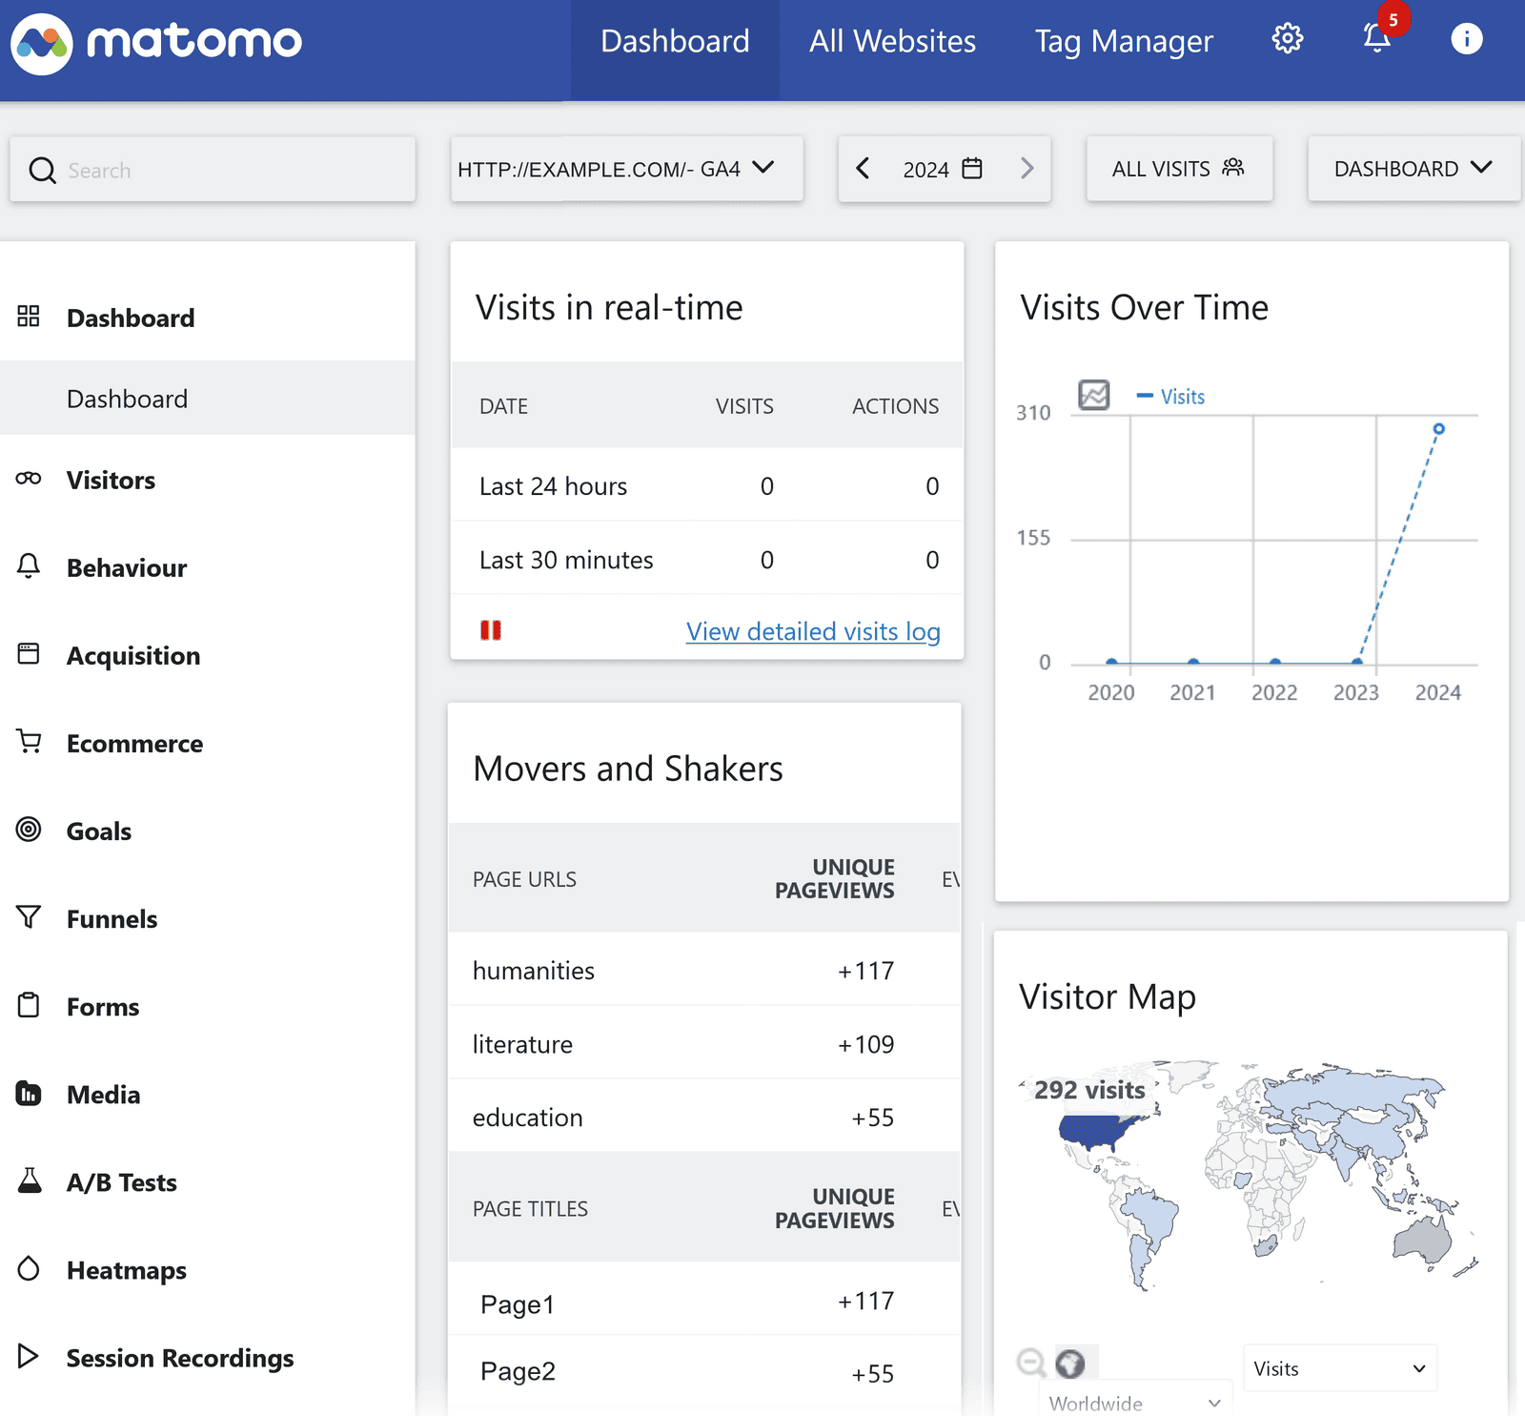Screen dimensions: 1525x1416
Task: Click the globe icon below the Visitor Map
Action: pyautogui.click(x=1069, y=1365)
